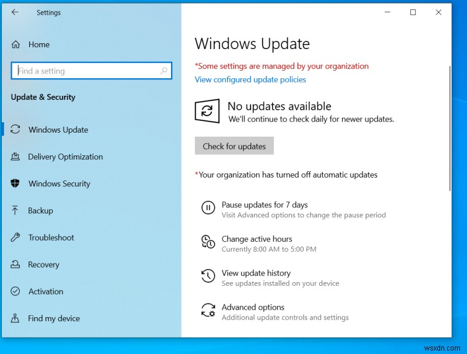Image resolution: width=467 pixels, height=354 pixels.
Task: Click the Activation checkmark icon
Action: tap(15, 291)
